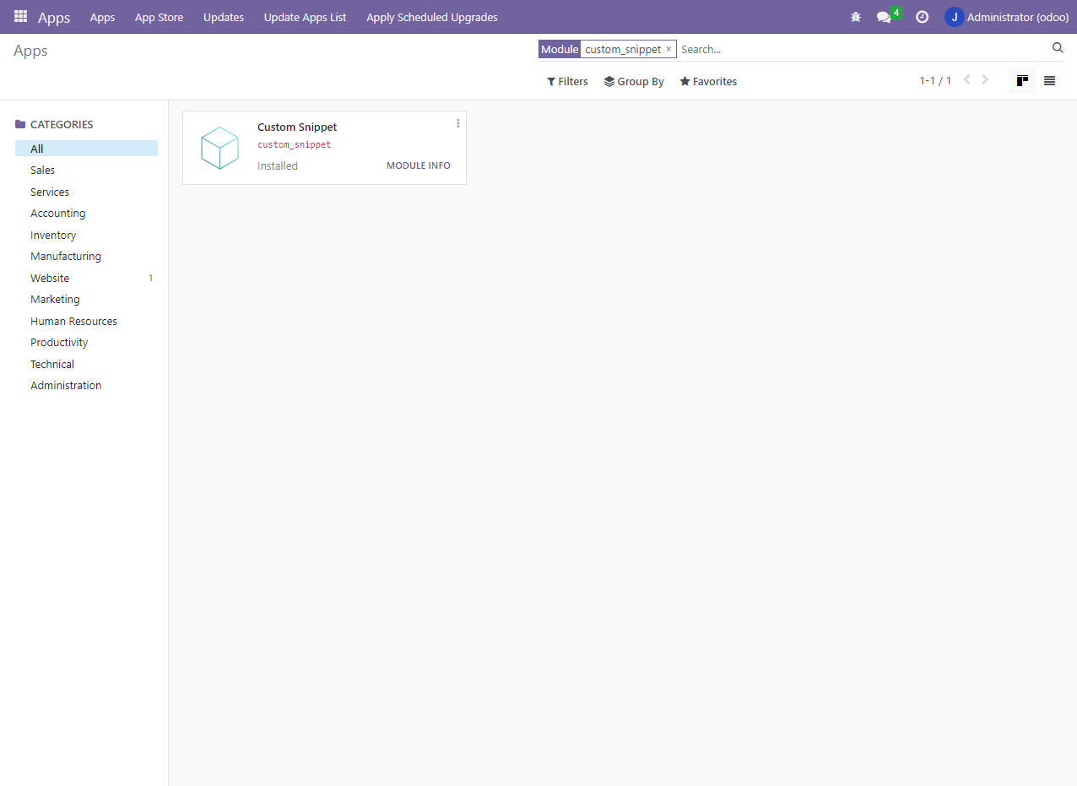The image size is (1077, 786).
Task: Open the activities clock icon
Action: 923,17
